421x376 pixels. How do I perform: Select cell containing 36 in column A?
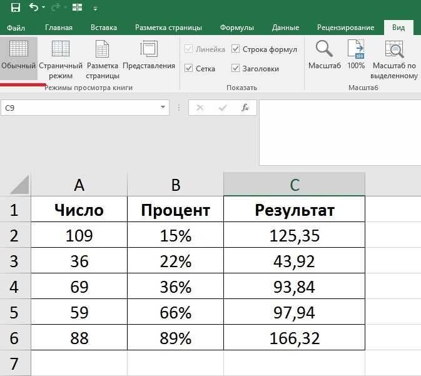click(x=79, y=260)
